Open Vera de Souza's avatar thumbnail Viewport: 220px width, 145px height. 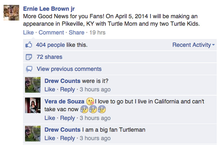(x=33, y=105)
